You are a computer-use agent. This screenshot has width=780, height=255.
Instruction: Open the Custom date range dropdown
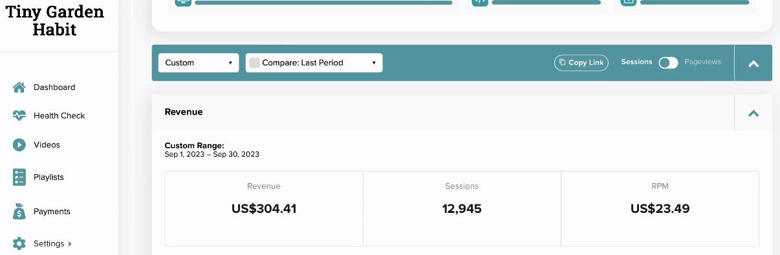coord(199,63)
